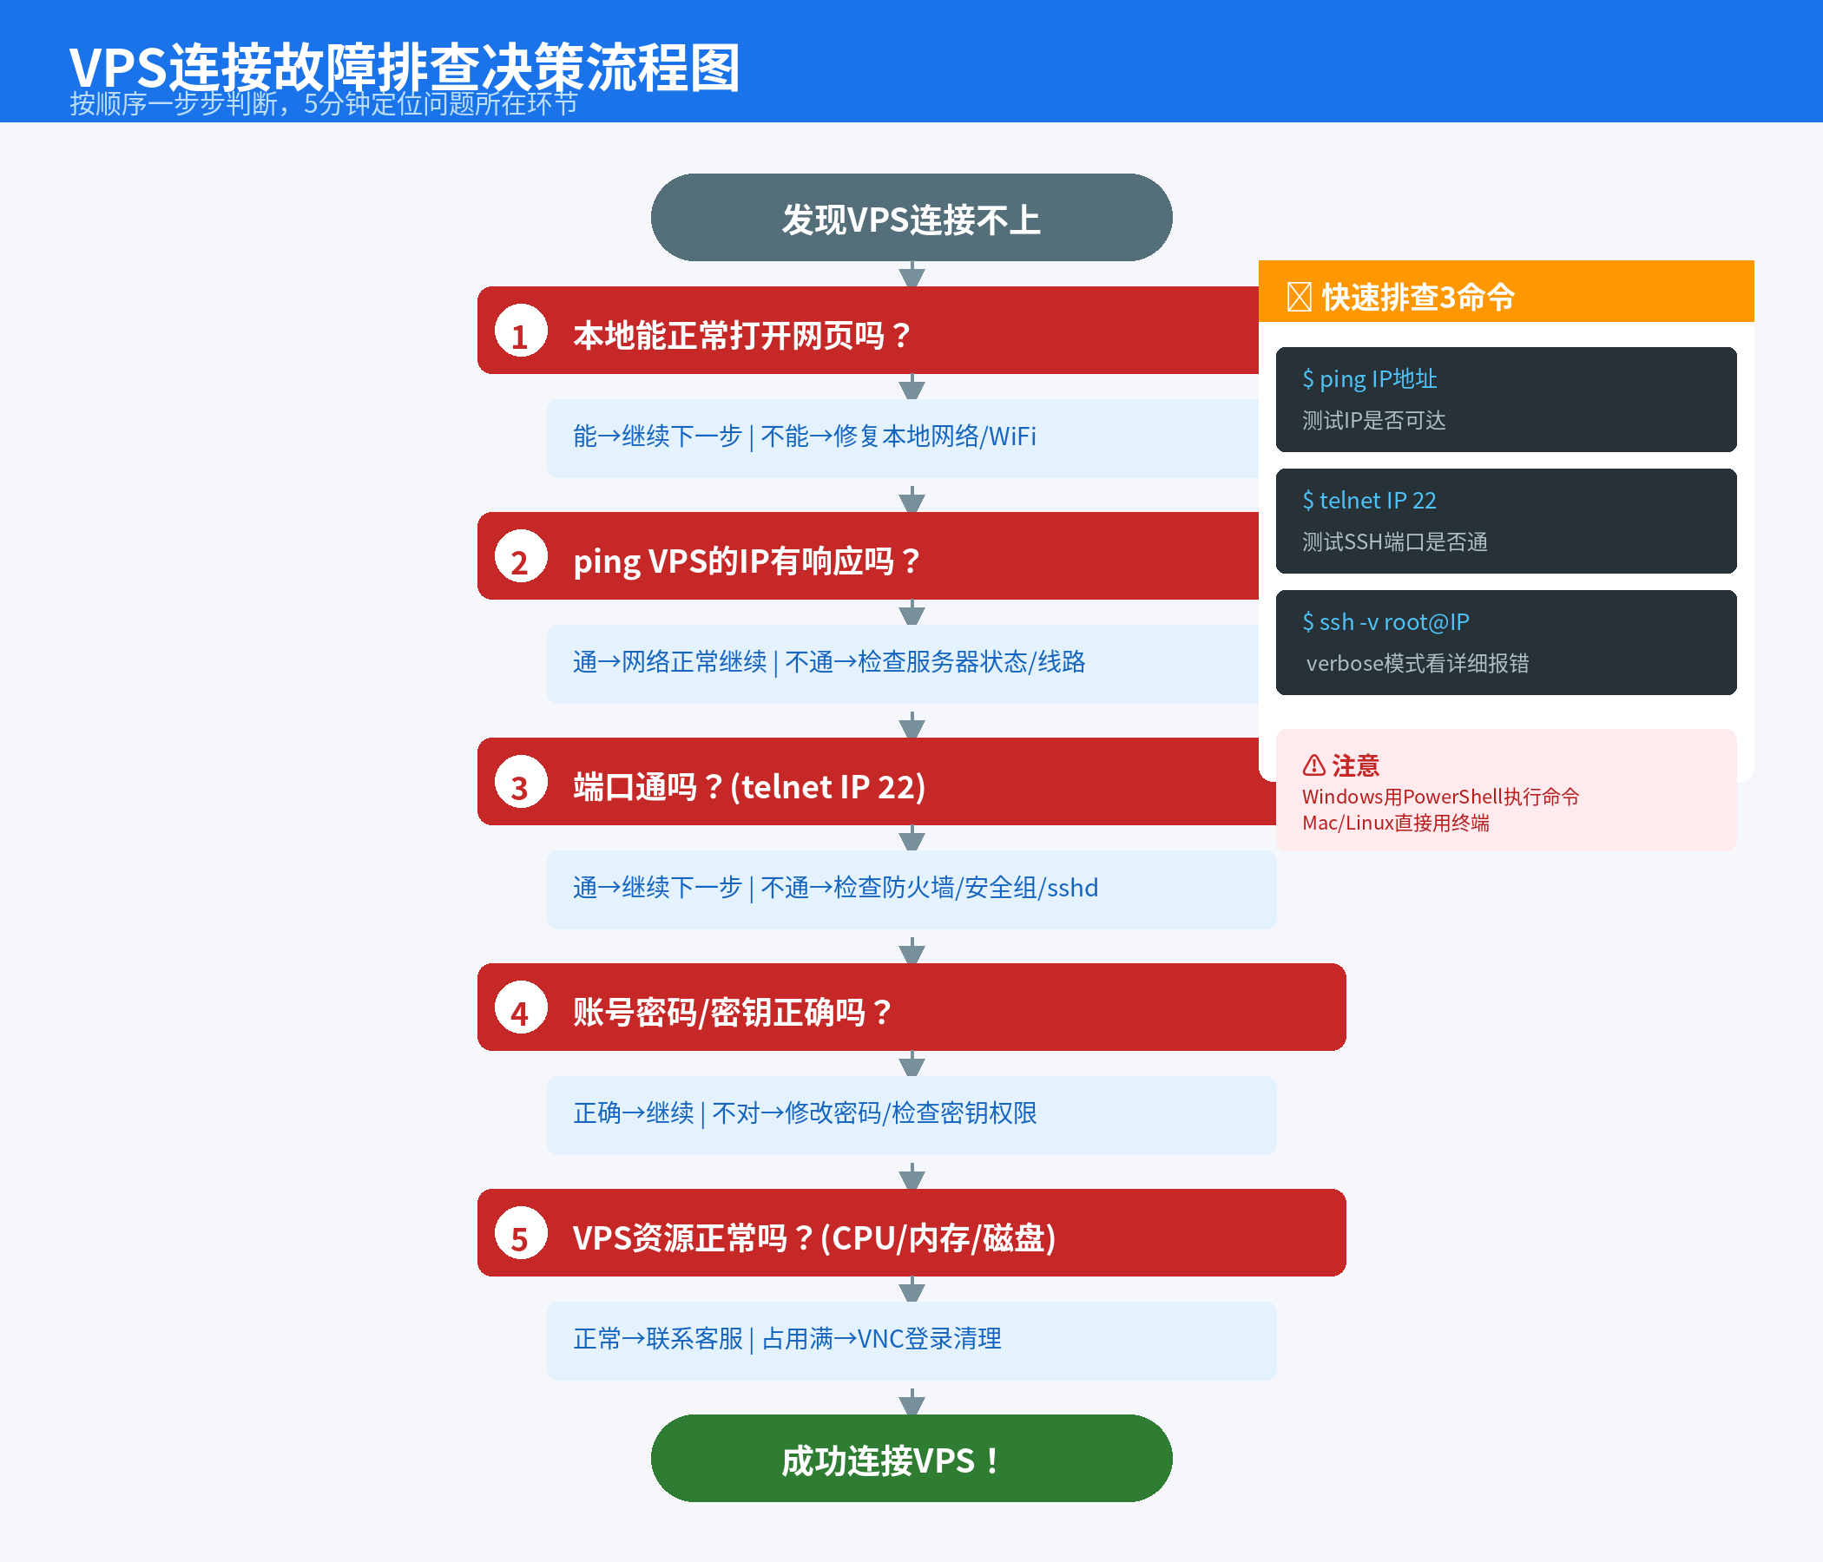Click the 快速排查3命令 panel header
The image size is (1823, 1562).
coord(1505,291)
